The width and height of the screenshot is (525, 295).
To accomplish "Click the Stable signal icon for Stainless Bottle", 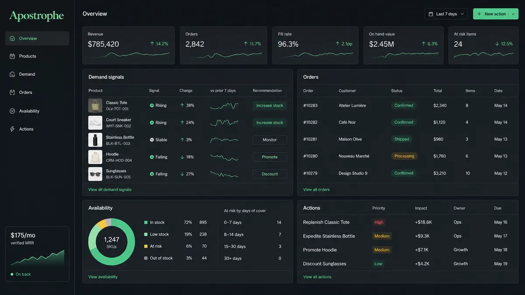I will [x=152, y=140].
